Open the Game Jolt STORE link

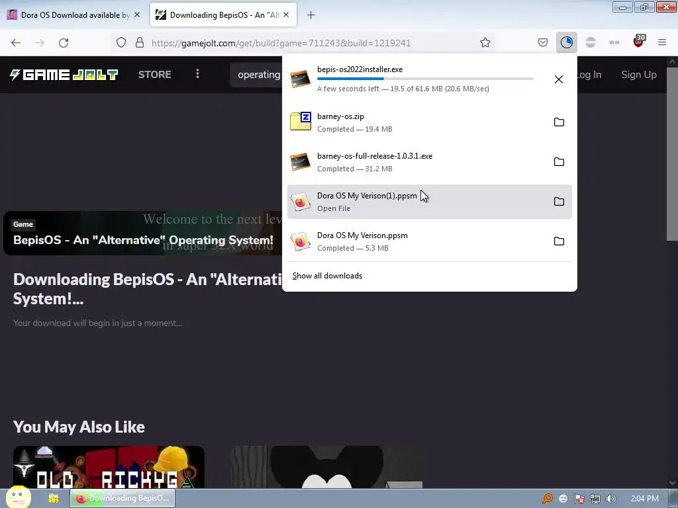155,74
